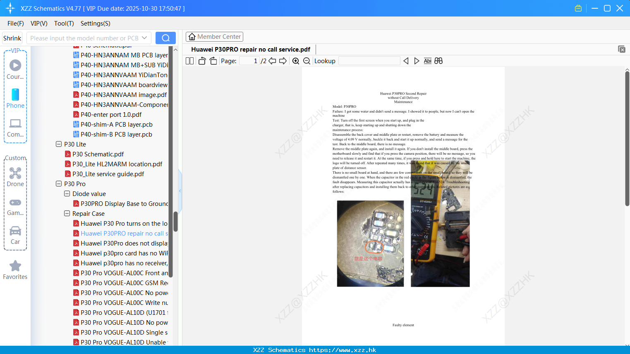
Task: Select the Huawei P30PRO repair no call service.pdf tab
Action: point(251,50)
